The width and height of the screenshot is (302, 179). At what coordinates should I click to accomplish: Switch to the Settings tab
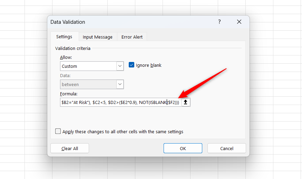click(x=64, y=37)
